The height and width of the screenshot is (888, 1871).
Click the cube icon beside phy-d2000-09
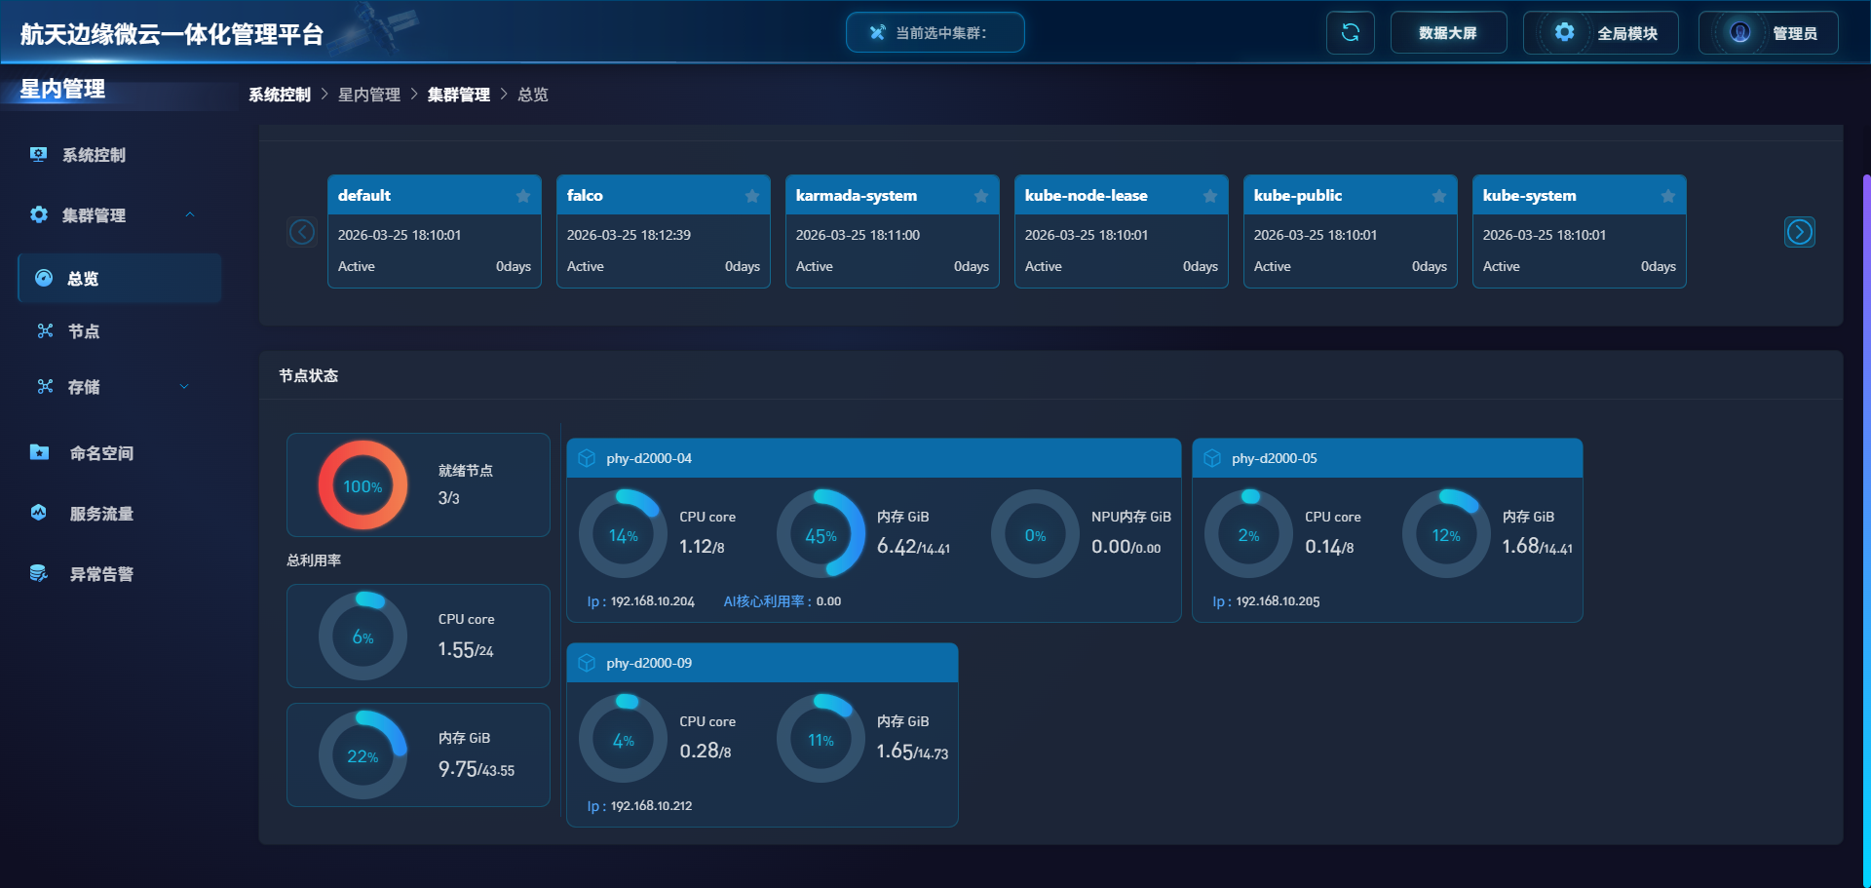(587, 663)
